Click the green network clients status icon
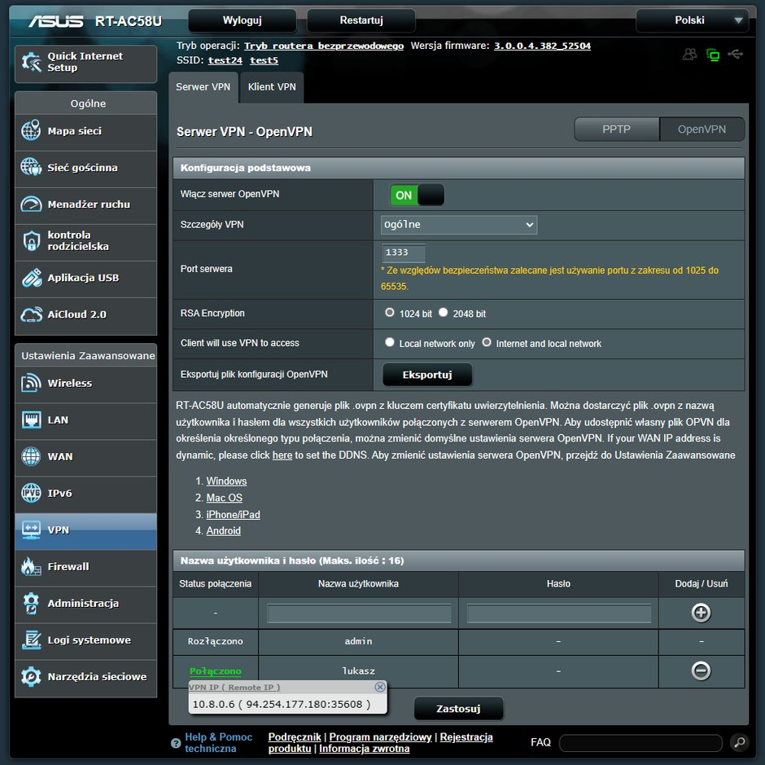The height and width of the screenshot is (765, 765). (x=713, y=55)
